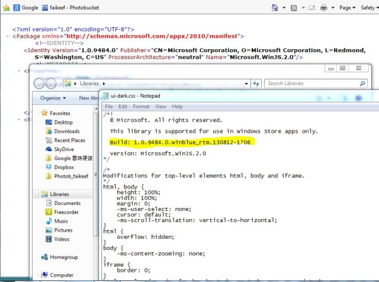379x282 pixels.
Task: Click the Favorites star icon in browser toolbar
Action: coord(7,8)
